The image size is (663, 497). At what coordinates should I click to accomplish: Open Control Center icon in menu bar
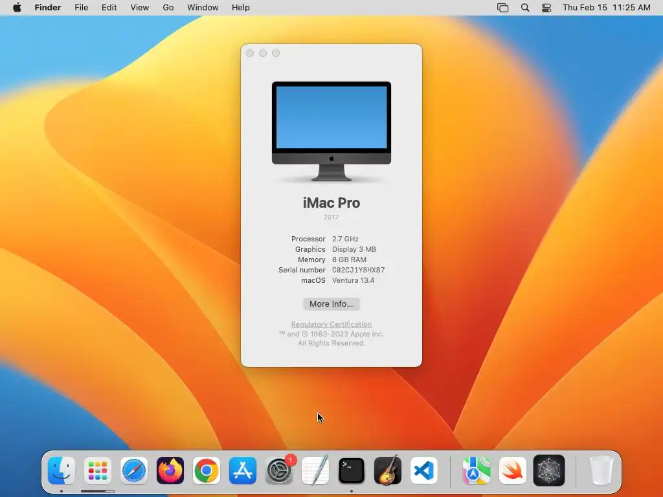pyautogui.click(x=546, y=8)
